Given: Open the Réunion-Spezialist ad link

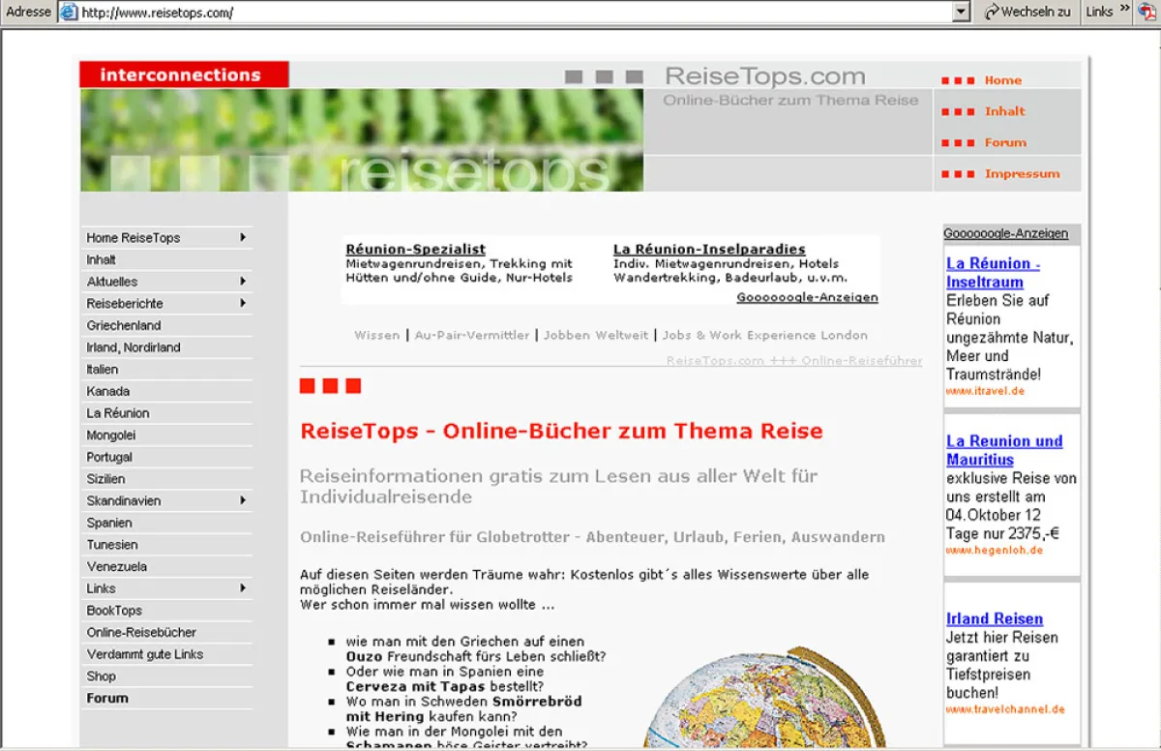Looking at the screenshot, I should [415, 248].
